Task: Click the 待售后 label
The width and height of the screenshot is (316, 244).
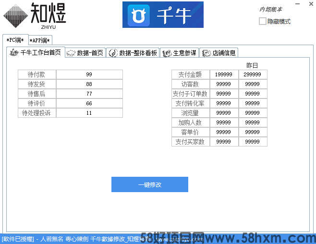Action: tap(36, 94)
